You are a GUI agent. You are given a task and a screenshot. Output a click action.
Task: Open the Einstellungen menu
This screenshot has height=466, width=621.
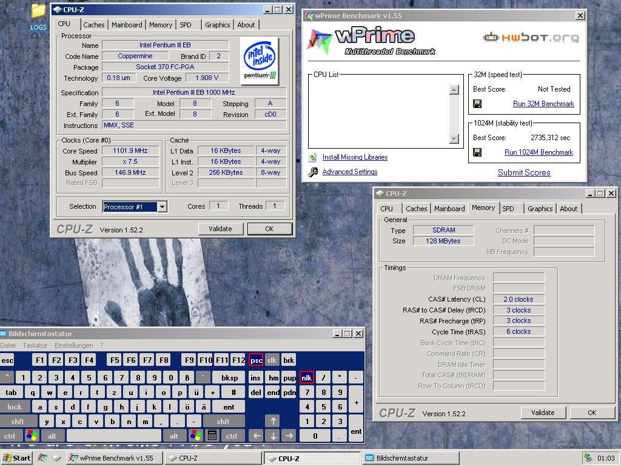74,345
